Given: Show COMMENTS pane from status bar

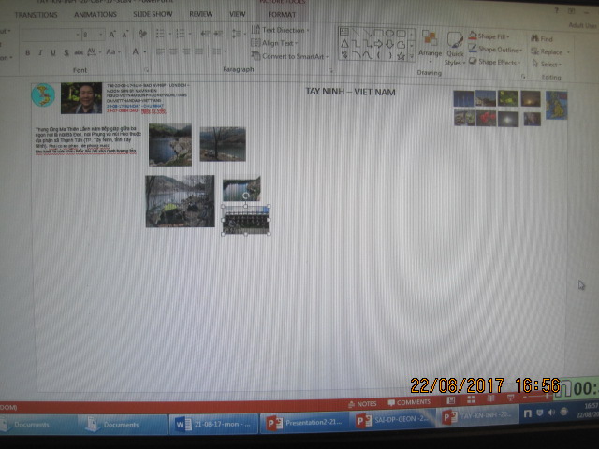Looking at the screenshot, I should (x=409, y=402).
